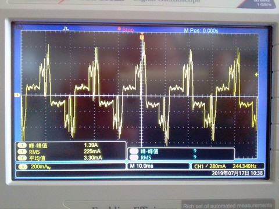This screenshot has height=209, width=279.
Task: Select the 峰-峰值 1.39A measurement row
Action: tap(71, 145)
